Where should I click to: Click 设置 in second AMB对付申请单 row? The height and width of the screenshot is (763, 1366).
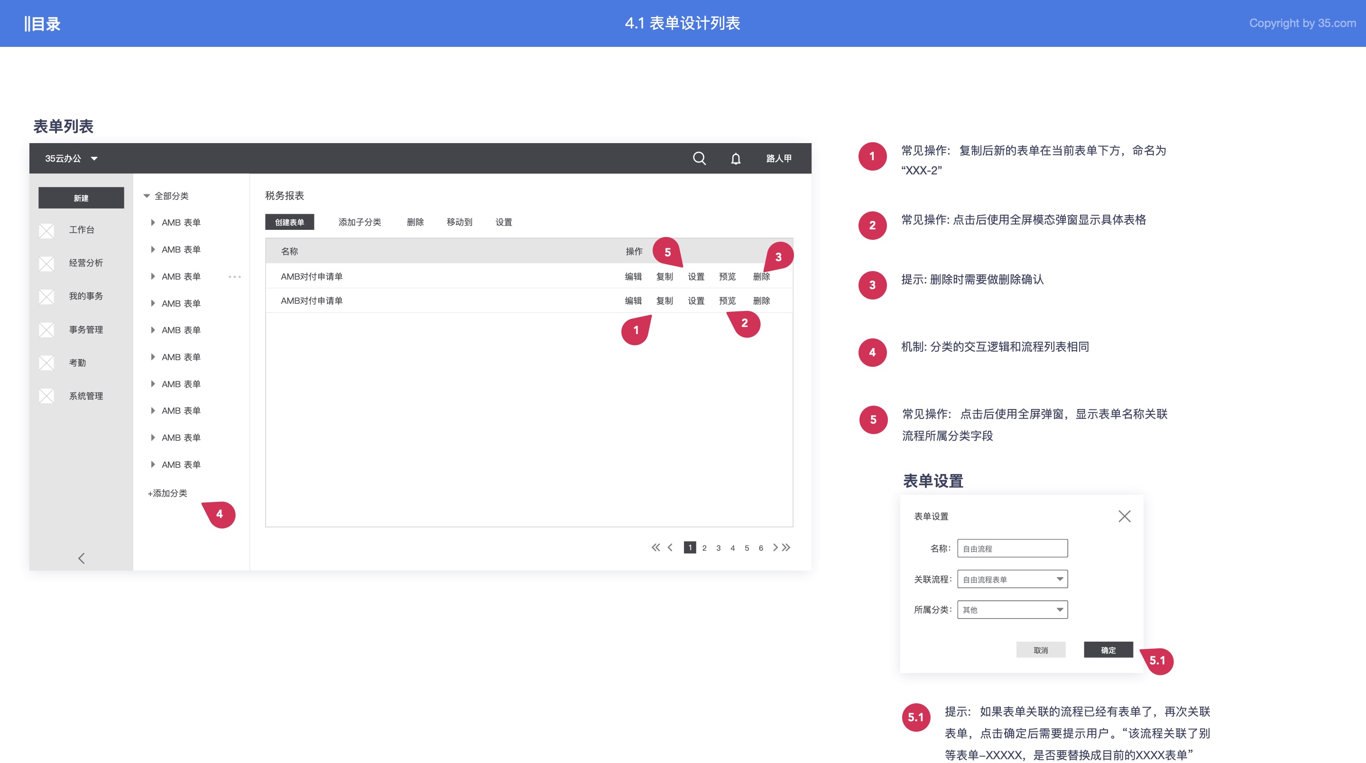coord(696,301)
